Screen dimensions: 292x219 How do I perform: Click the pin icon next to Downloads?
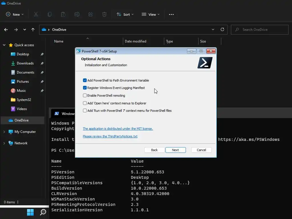coord(42,63)
